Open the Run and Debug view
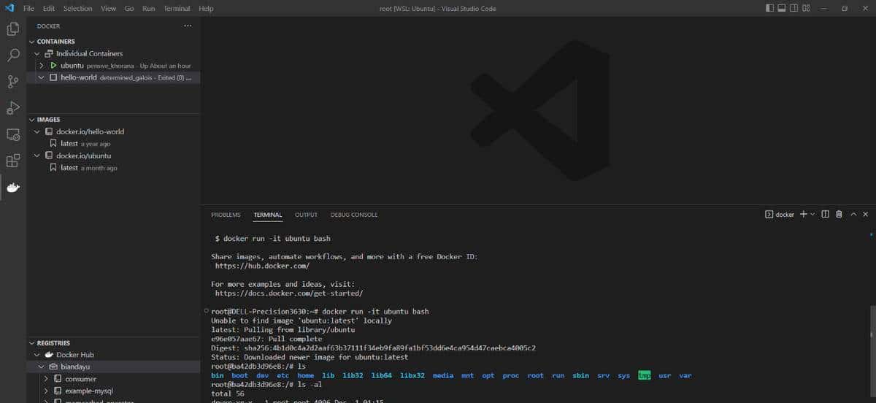 point(13,108)
